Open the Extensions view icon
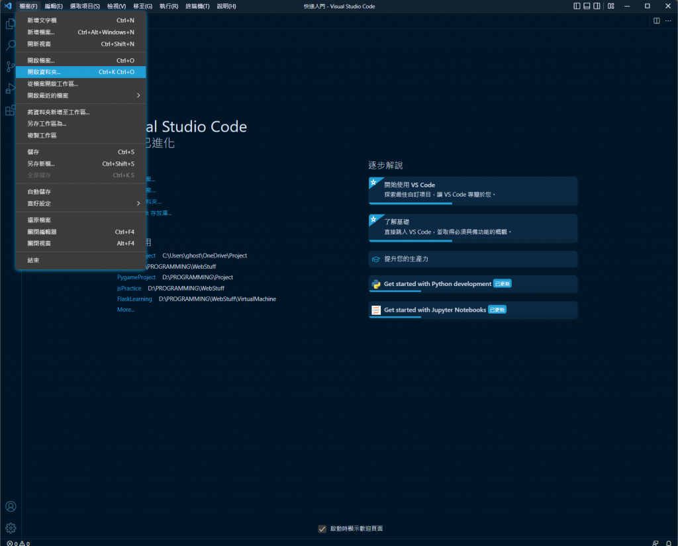The width and height of the screenshot is (678, 546). click(x=11, y=111)
